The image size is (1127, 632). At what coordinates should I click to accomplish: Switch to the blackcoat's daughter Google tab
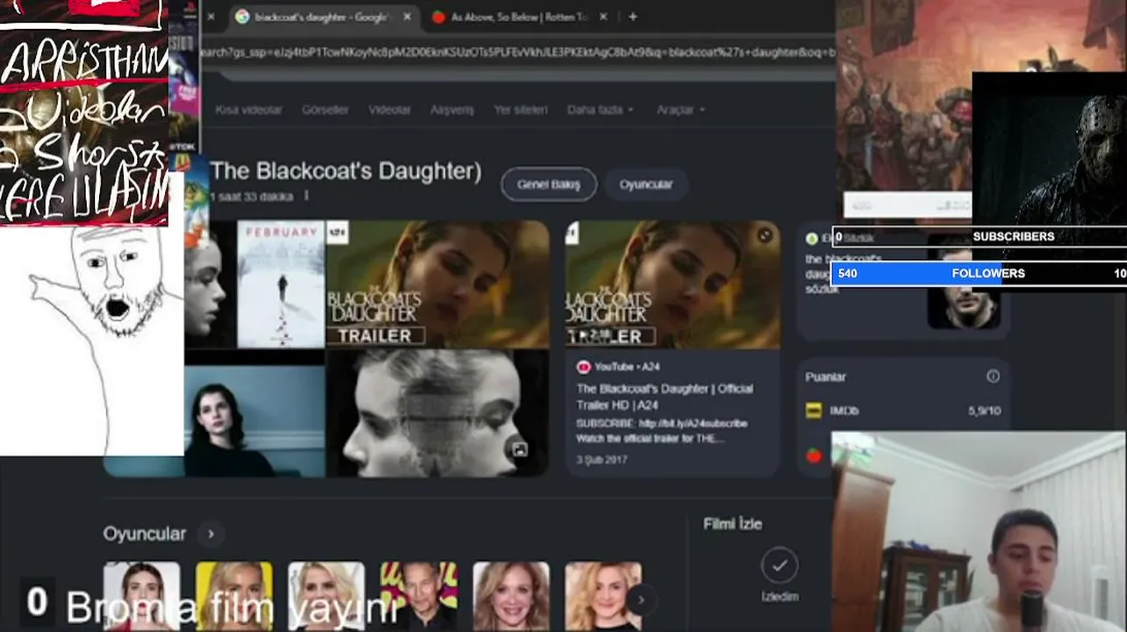pos(320,17)
